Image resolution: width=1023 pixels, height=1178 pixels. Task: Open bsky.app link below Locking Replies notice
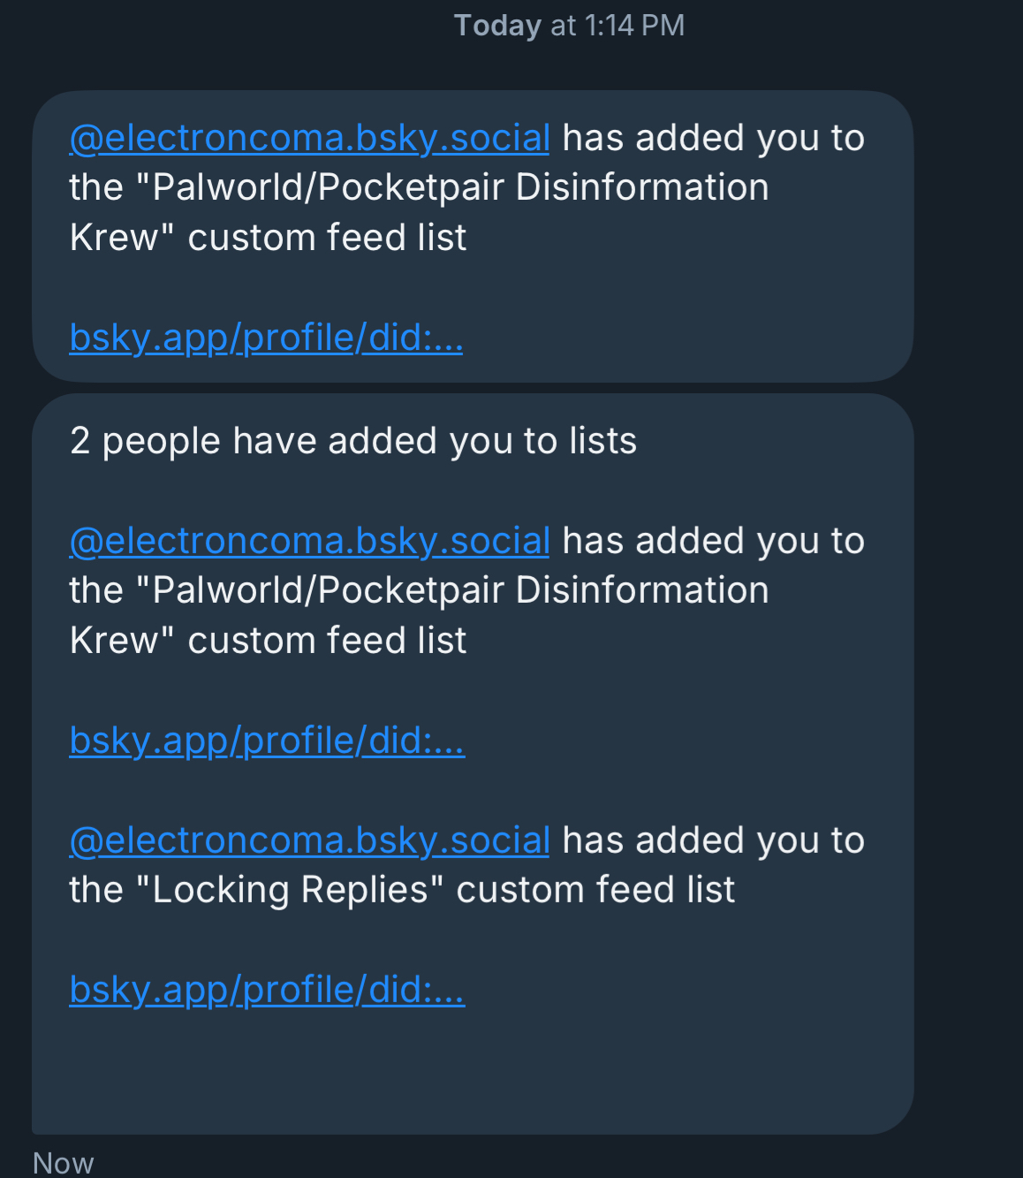267,990
